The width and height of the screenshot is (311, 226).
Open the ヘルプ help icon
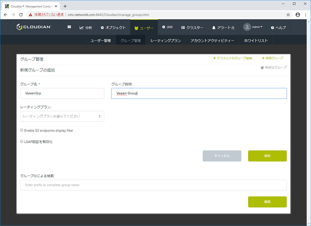tap(272, 27)
